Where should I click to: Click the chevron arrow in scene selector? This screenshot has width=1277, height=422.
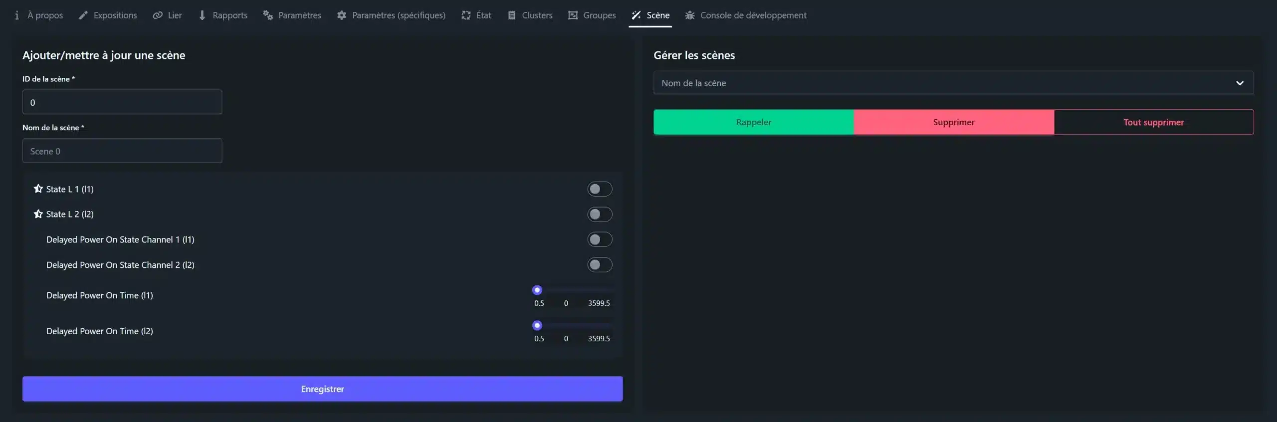(x=1240, y=83)
